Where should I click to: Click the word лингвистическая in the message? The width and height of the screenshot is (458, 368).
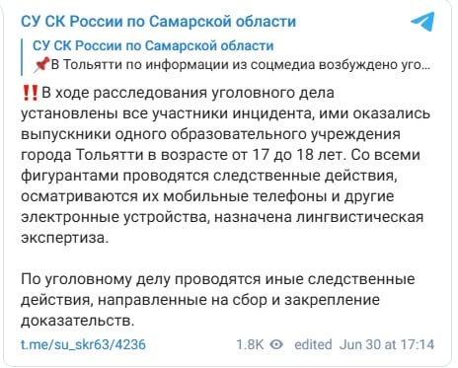point(360,217)
